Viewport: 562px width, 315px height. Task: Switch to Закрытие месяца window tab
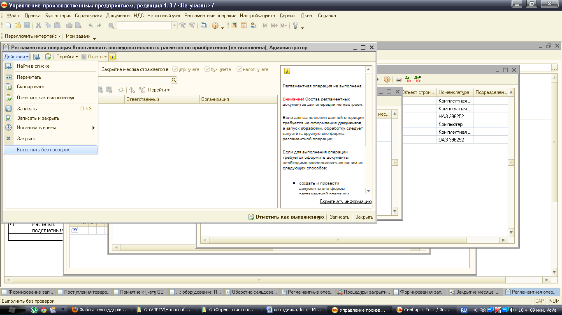tap(476, 292)
